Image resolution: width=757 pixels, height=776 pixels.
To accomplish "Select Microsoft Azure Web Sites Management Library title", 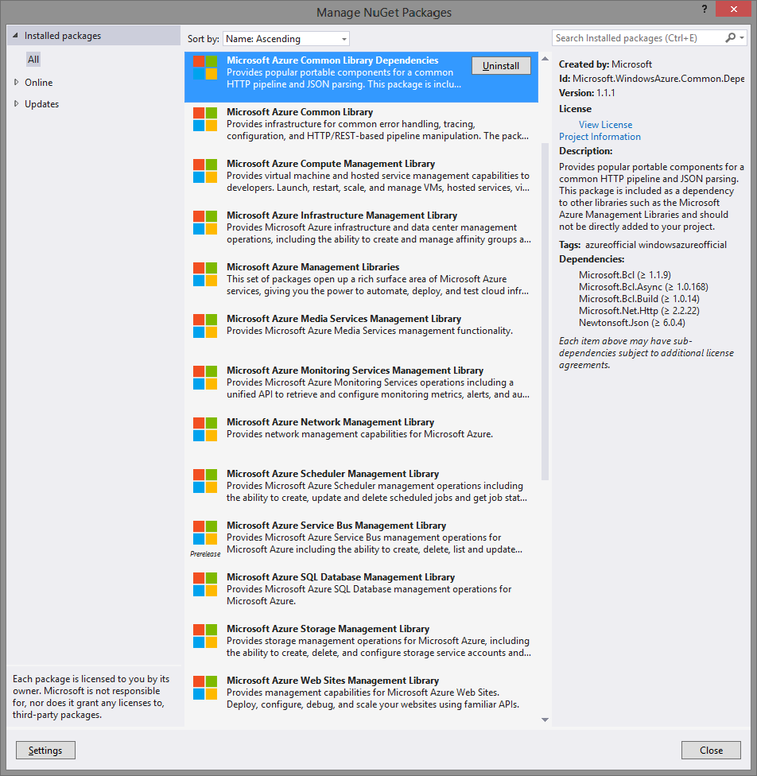I will (x=332, y=681).
